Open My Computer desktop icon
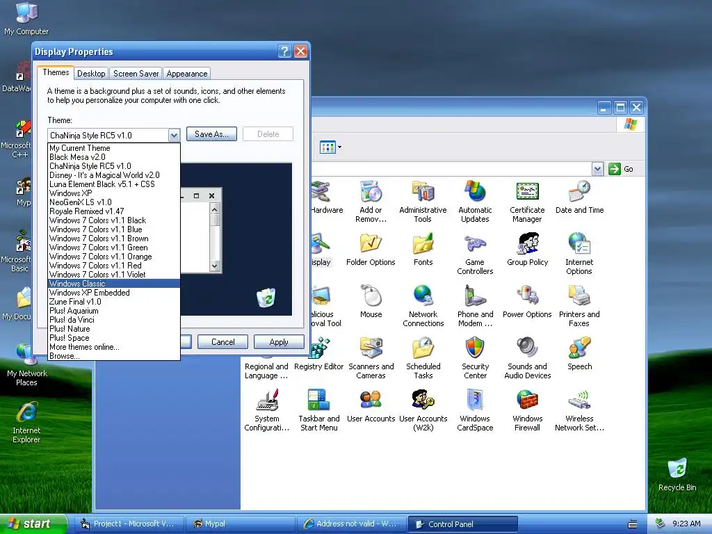Screen dimensions: 712x534 click(26, 18)
